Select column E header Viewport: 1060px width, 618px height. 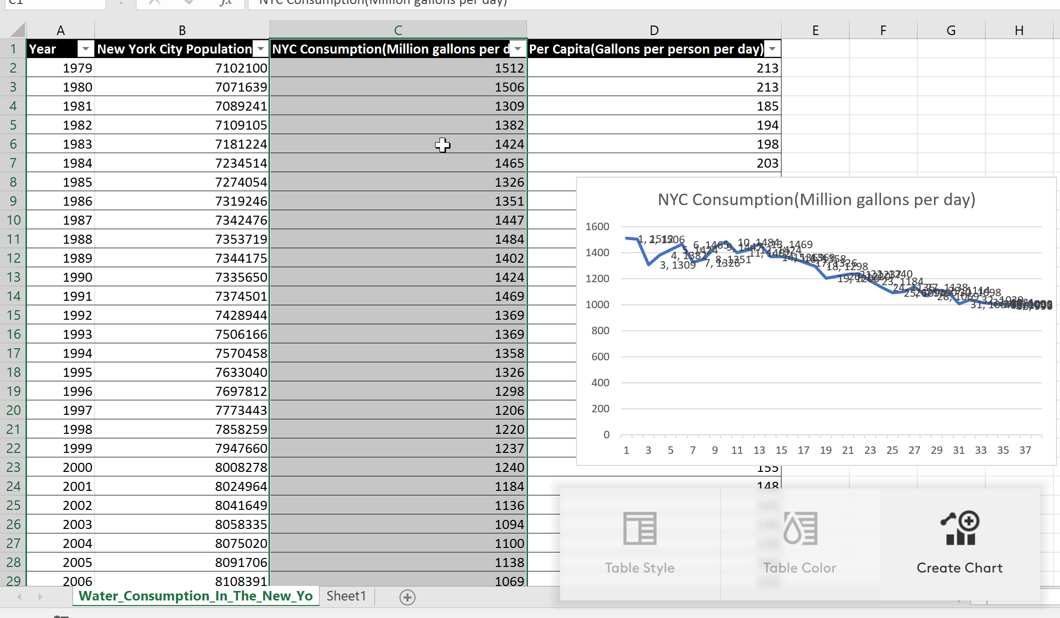(x=815, y=30)
